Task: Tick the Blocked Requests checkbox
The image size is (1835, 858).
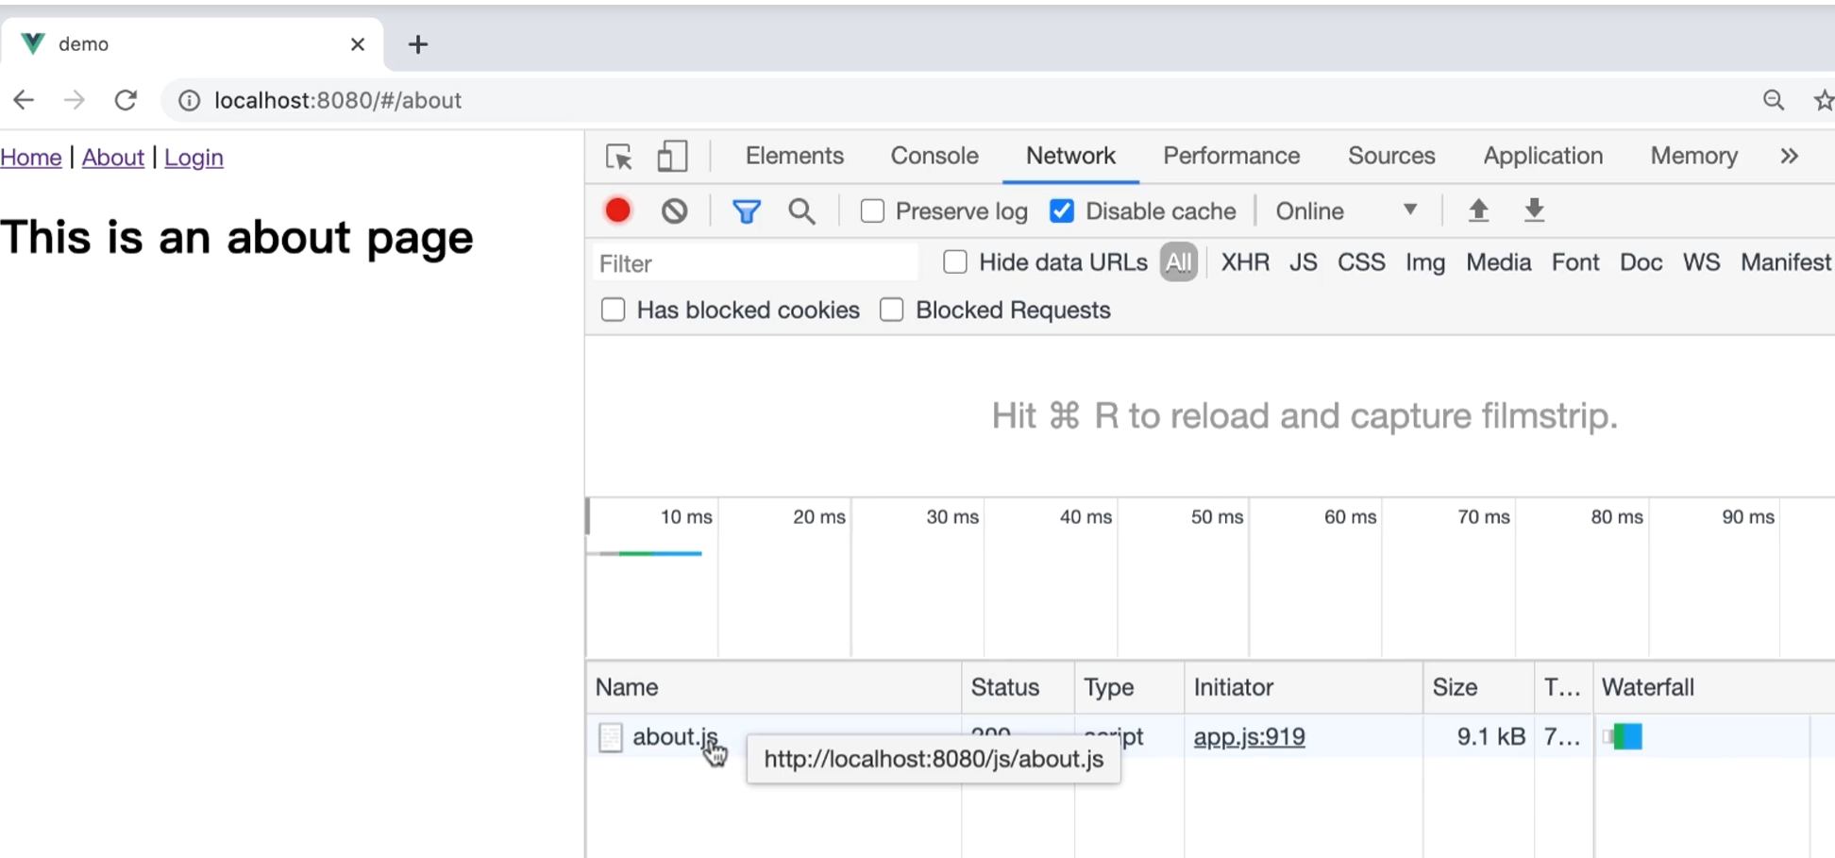Action: pos(892,310)
